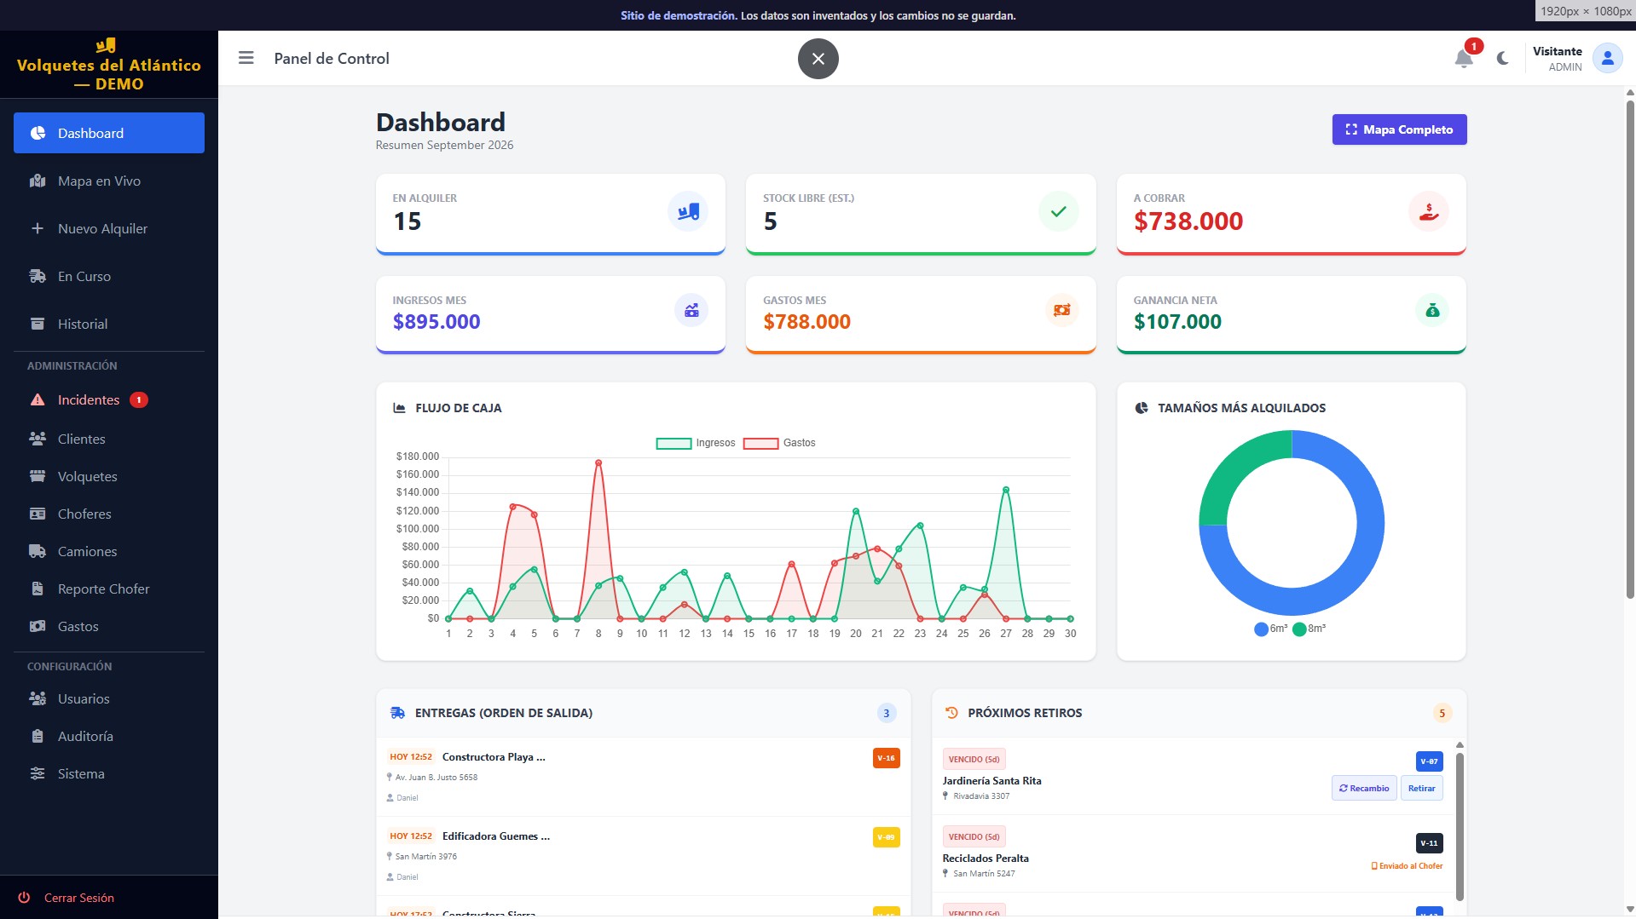Image resolution: width=1636 pixels, height=919 pixels.
Task: Toggle Gastos series in chart legend
Action: (779, 443)
